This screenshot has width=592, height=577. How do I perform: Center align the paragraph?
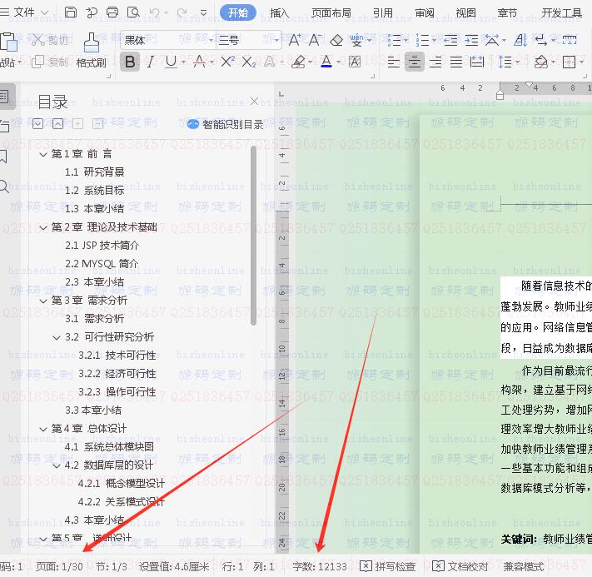[414, 62]
